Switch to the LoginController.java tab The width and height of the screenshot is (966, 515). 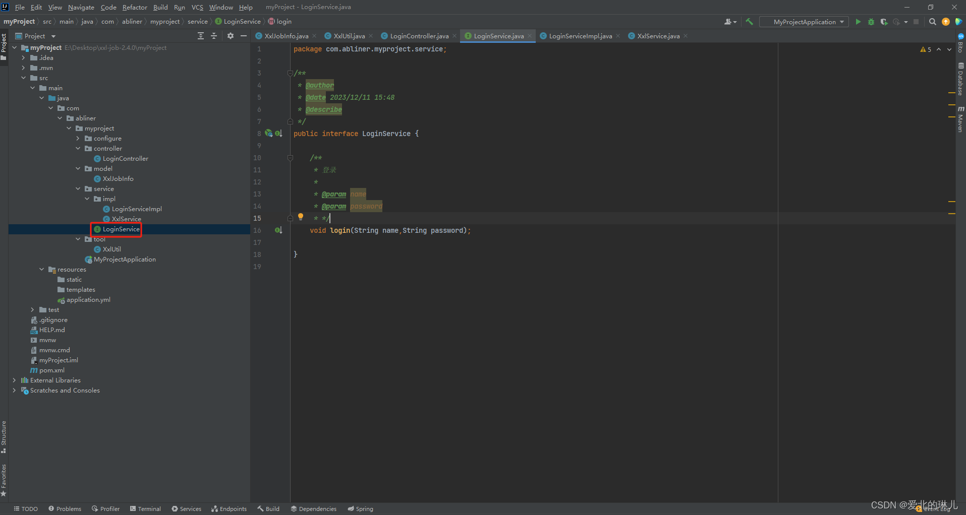419,36
